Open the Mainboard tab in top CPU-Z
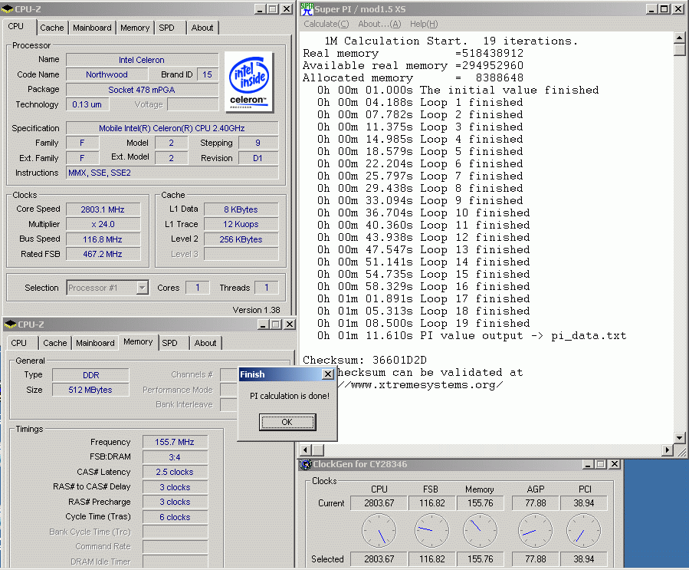The image size is (689, 570). pyautogui.click(x=92, y=28)
